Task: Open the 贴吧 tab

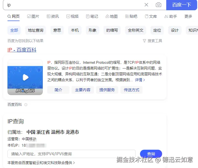Action: (131, 16)
